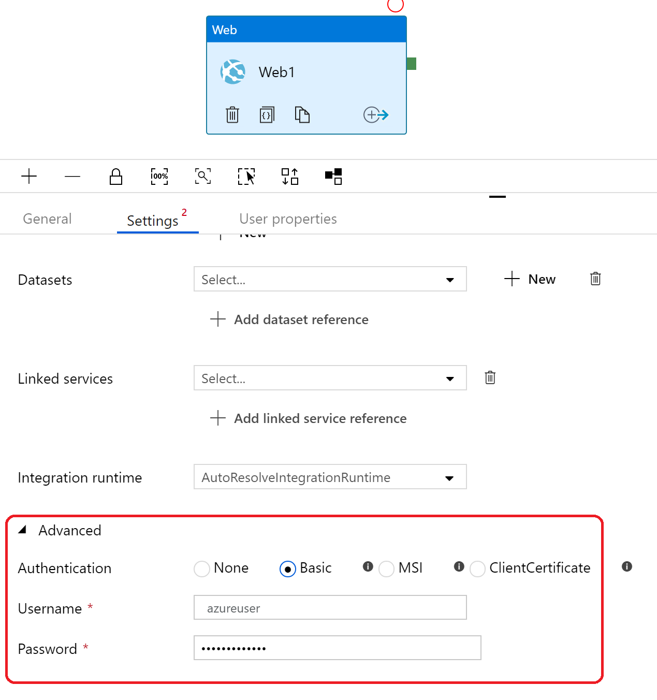Toggle the canvas layout/lineage view icon
The height and width of the screenshot is (700, 657).
(x=333, y=176)
